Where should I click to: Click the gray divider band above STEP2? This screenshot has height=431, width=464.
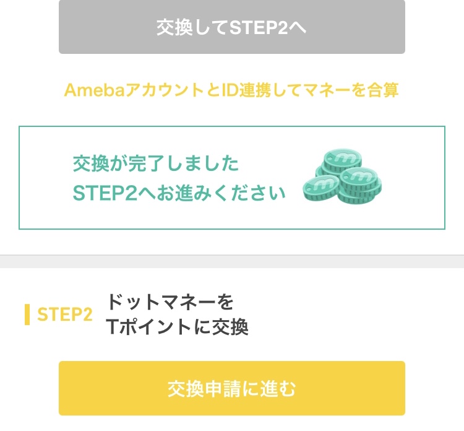pyautogui.click(x=231, y=261)
